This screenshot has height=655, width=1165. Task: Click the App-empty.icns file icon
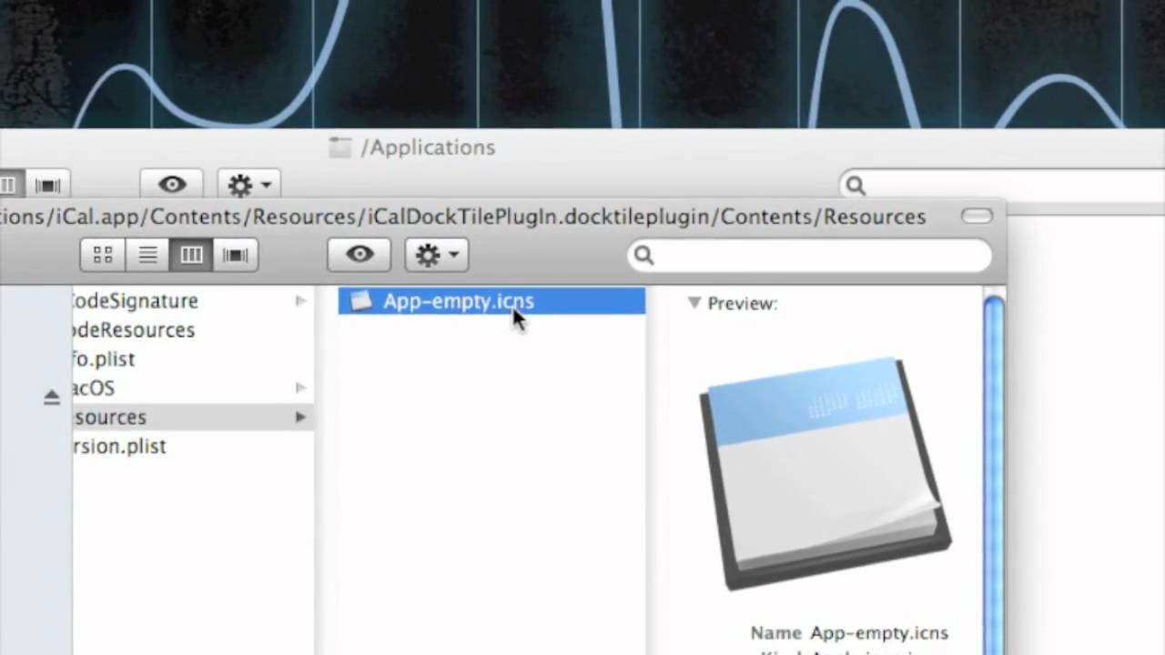[x=361, y=301]
